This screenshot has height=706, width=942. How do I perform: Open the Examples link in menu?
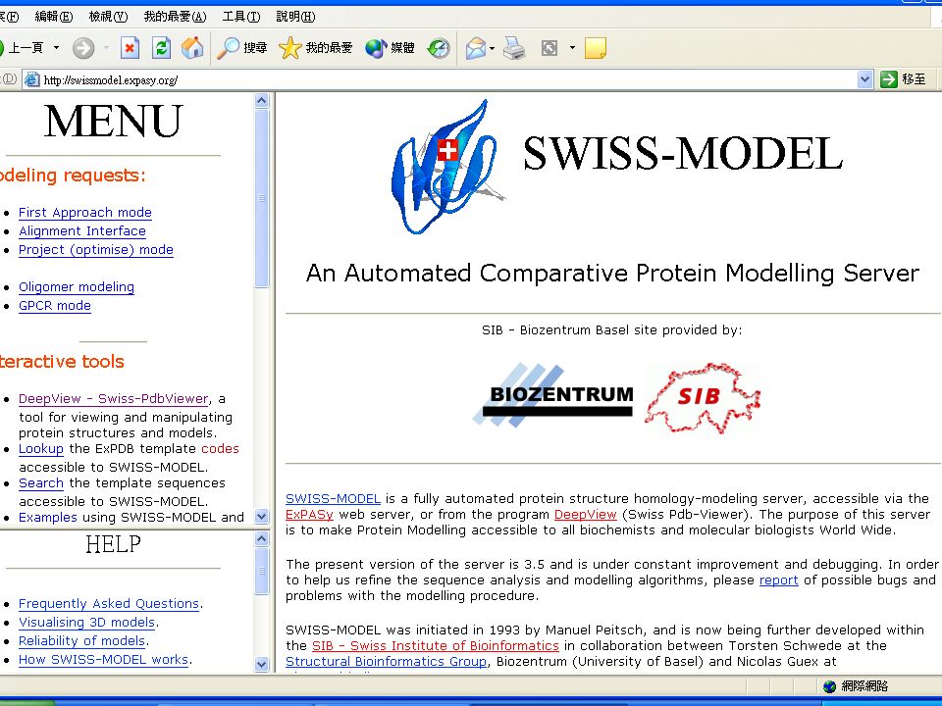48,517
